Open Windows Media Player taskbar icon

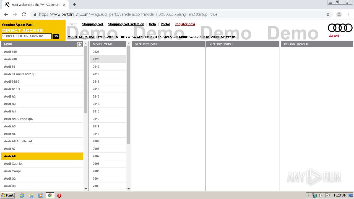tap(41, 195)
